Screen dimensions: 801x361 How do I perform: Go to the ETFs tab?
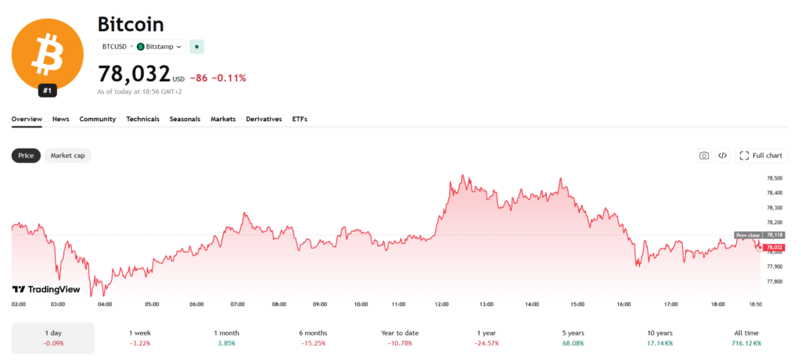click(300, 119)
